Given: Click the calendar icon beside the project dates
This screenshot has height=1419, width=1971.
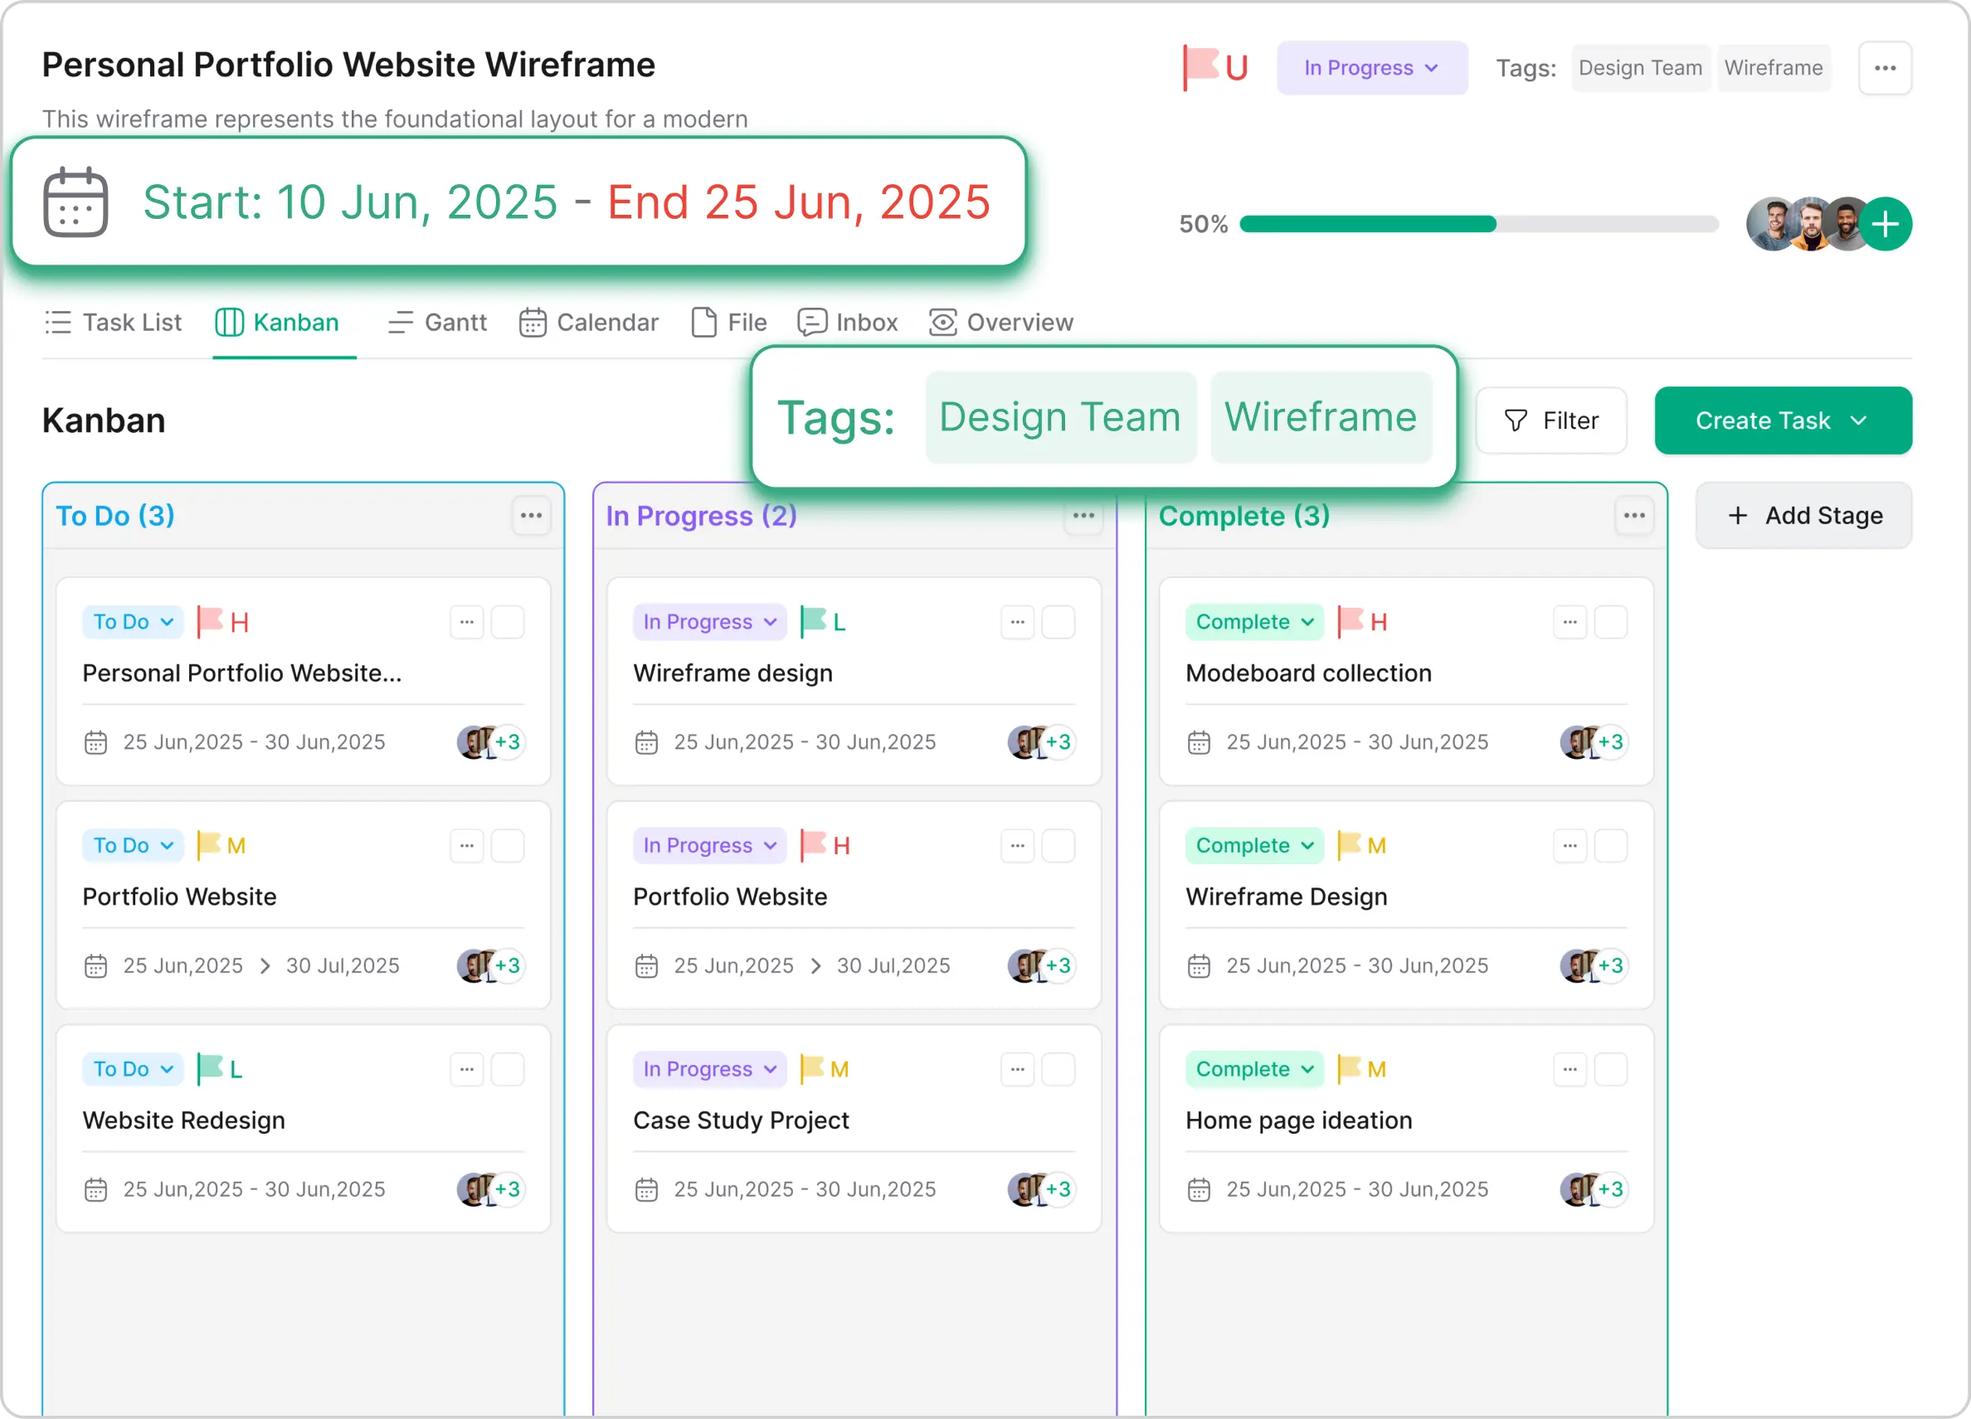Looking at the screenshot, I should click(76, 202).
